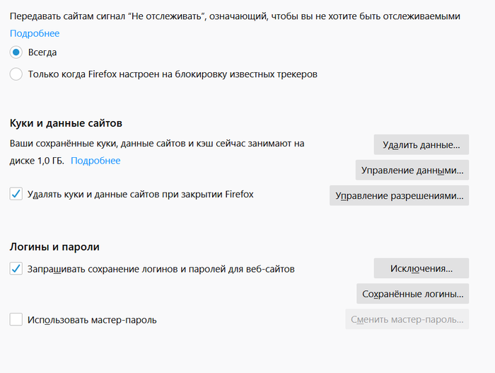The height and width of the screenshot is (373, 495).
Task: Click the "Всегда" label text
Action: (42, 52)
